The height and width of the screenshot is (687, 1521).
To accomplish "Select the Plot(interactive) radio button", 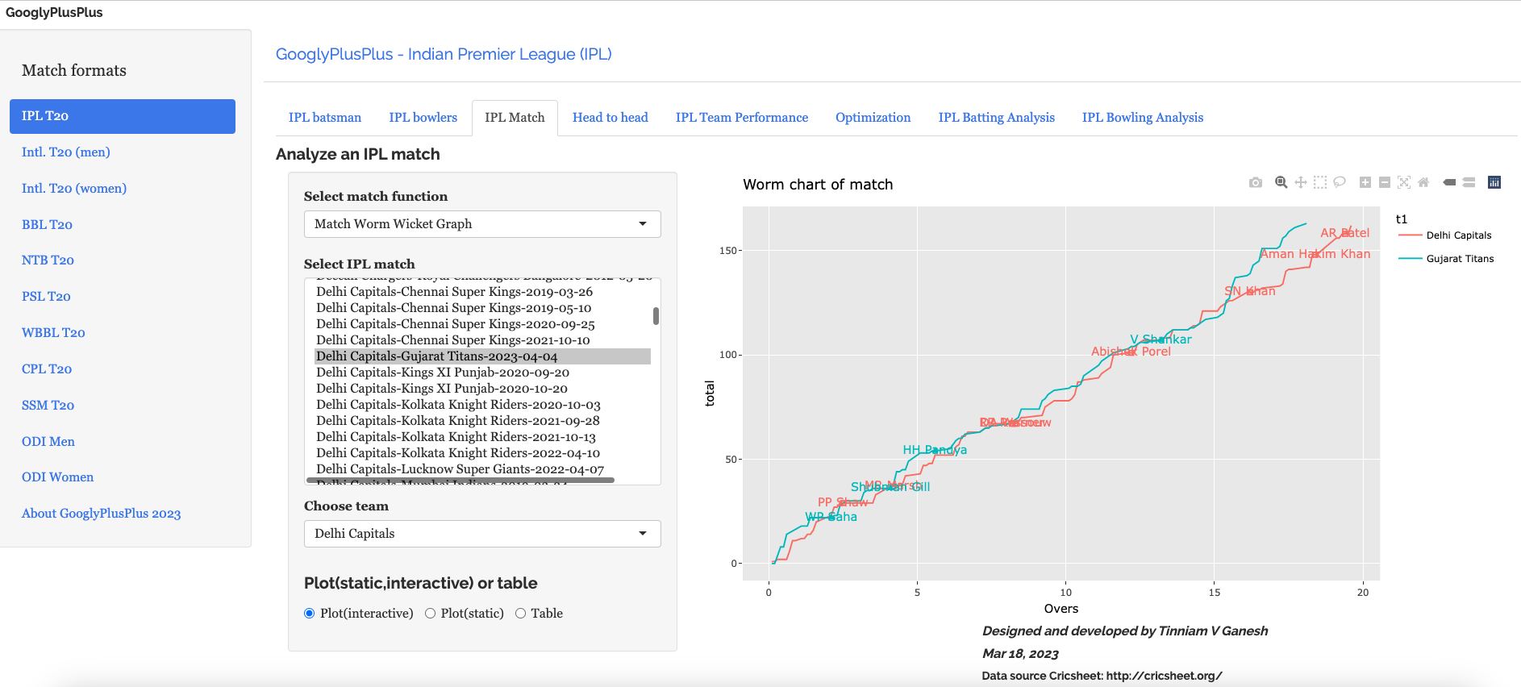I will tap(309, 614).
